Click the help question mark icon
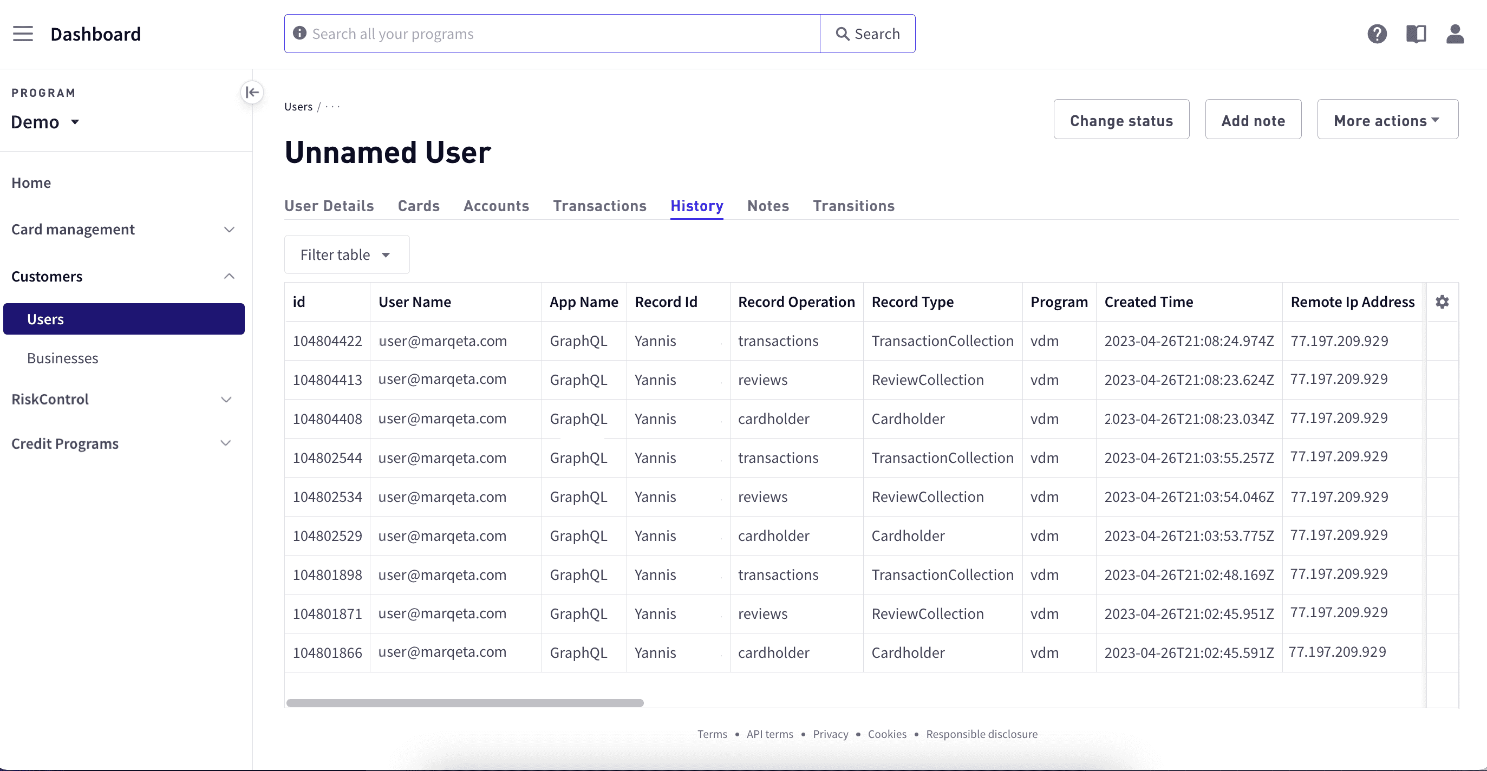 click(x=1378, y=34)
